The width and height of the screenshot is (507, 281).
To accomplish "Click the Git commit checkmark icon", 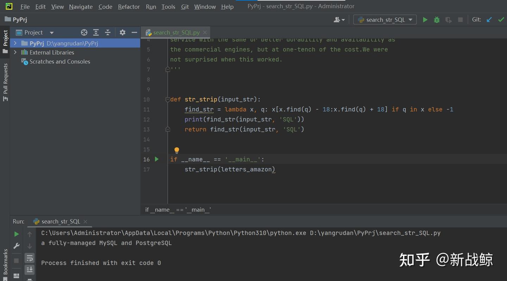I will [501, 20].
